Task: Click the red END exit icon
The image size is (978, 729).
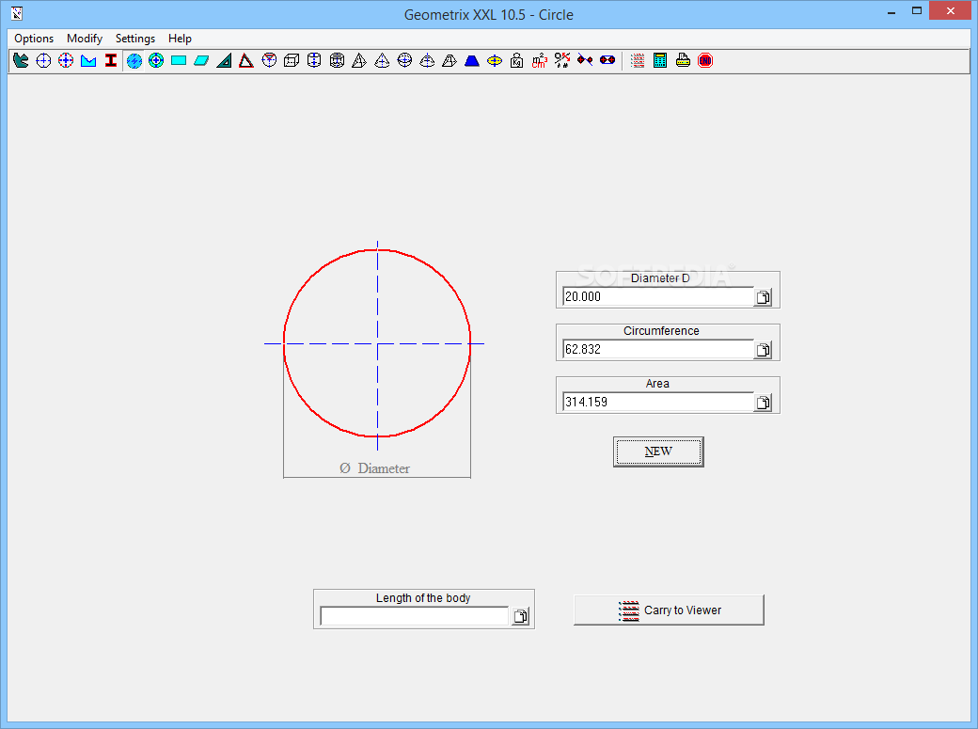Action: (x=705, y=60)
